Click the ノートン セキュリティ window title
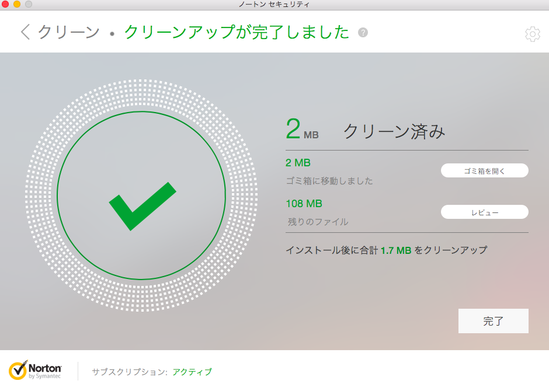Viewport: 549px width, 384px height. tap(274, 5)
